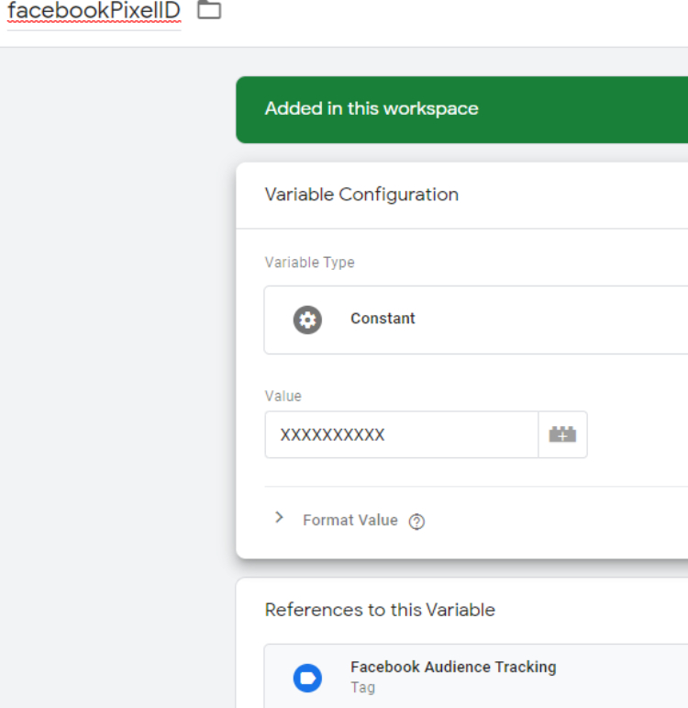688x708 pixels.
Task: Open the Format Value help question mark
Action: 416,522
